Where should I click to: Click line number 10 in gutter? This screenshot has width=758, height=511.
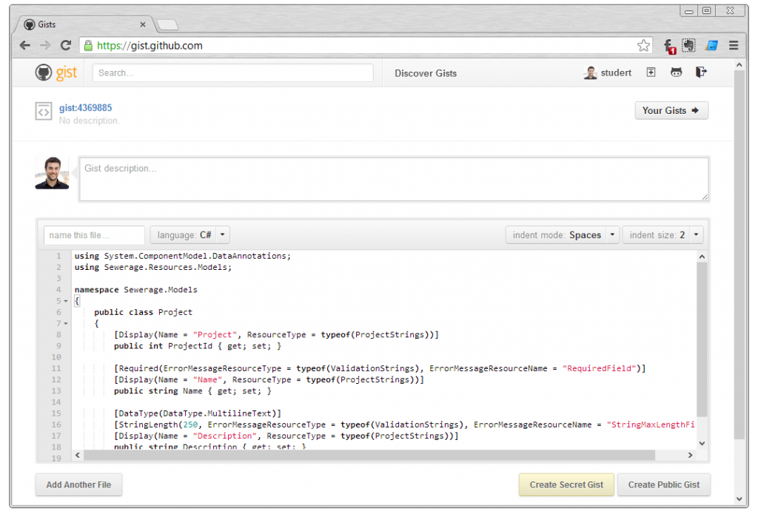click(56, 357)
